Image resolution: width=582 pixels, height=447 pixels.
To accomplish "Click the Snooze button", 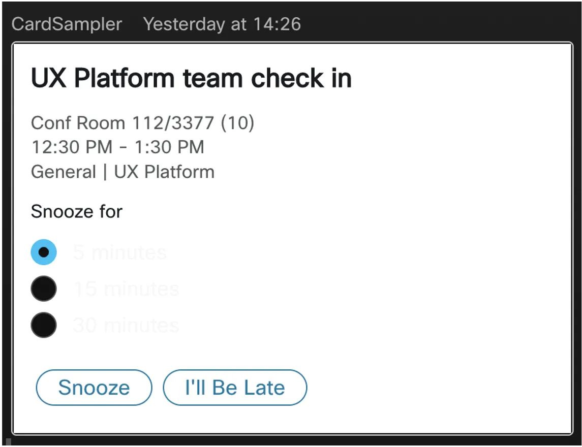I will click(94, 387).
